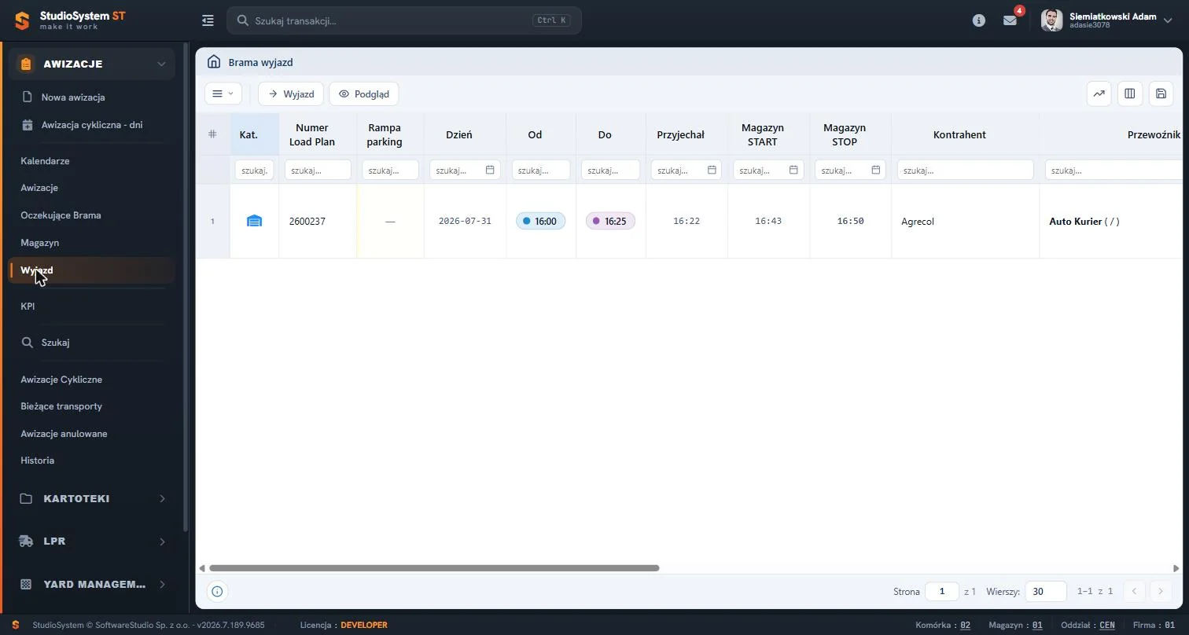
Task: Click the calendar icon in Magazyn START filter
Action: [x=793, y=170]
